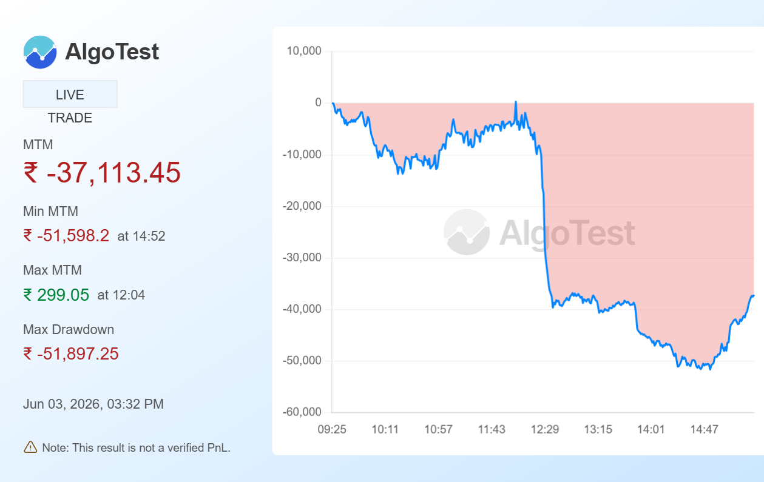Click the 'not a verified PnL' note text

[x=136, y=448]
